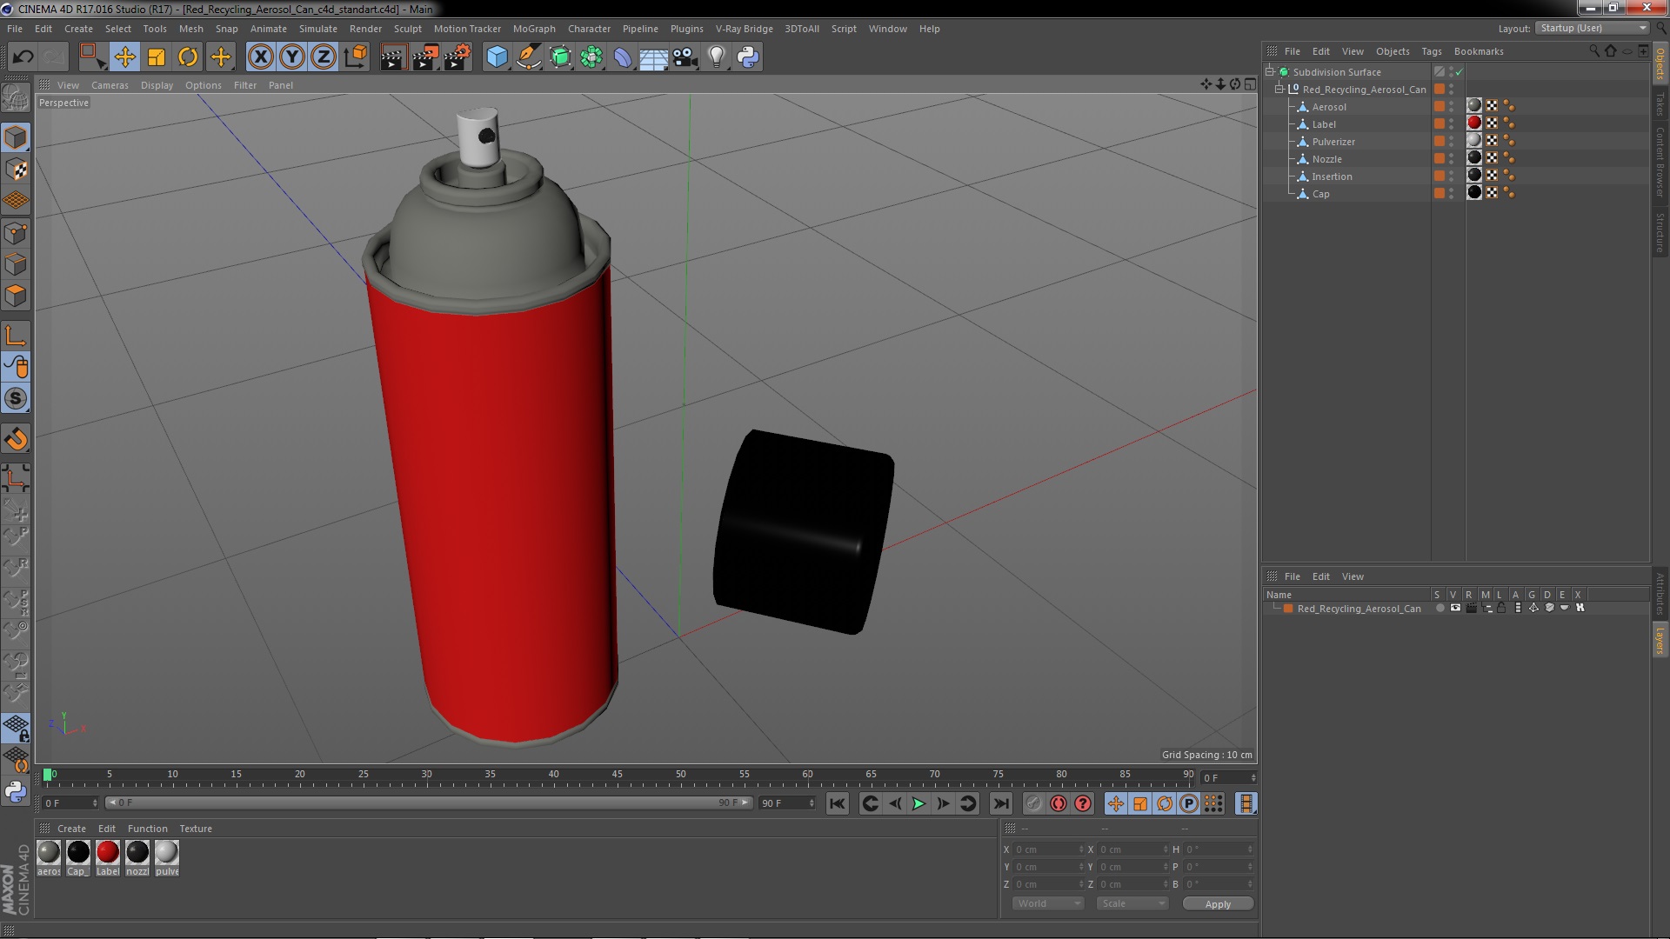Select the Insertion object in tree

(x=1332, y=176)
